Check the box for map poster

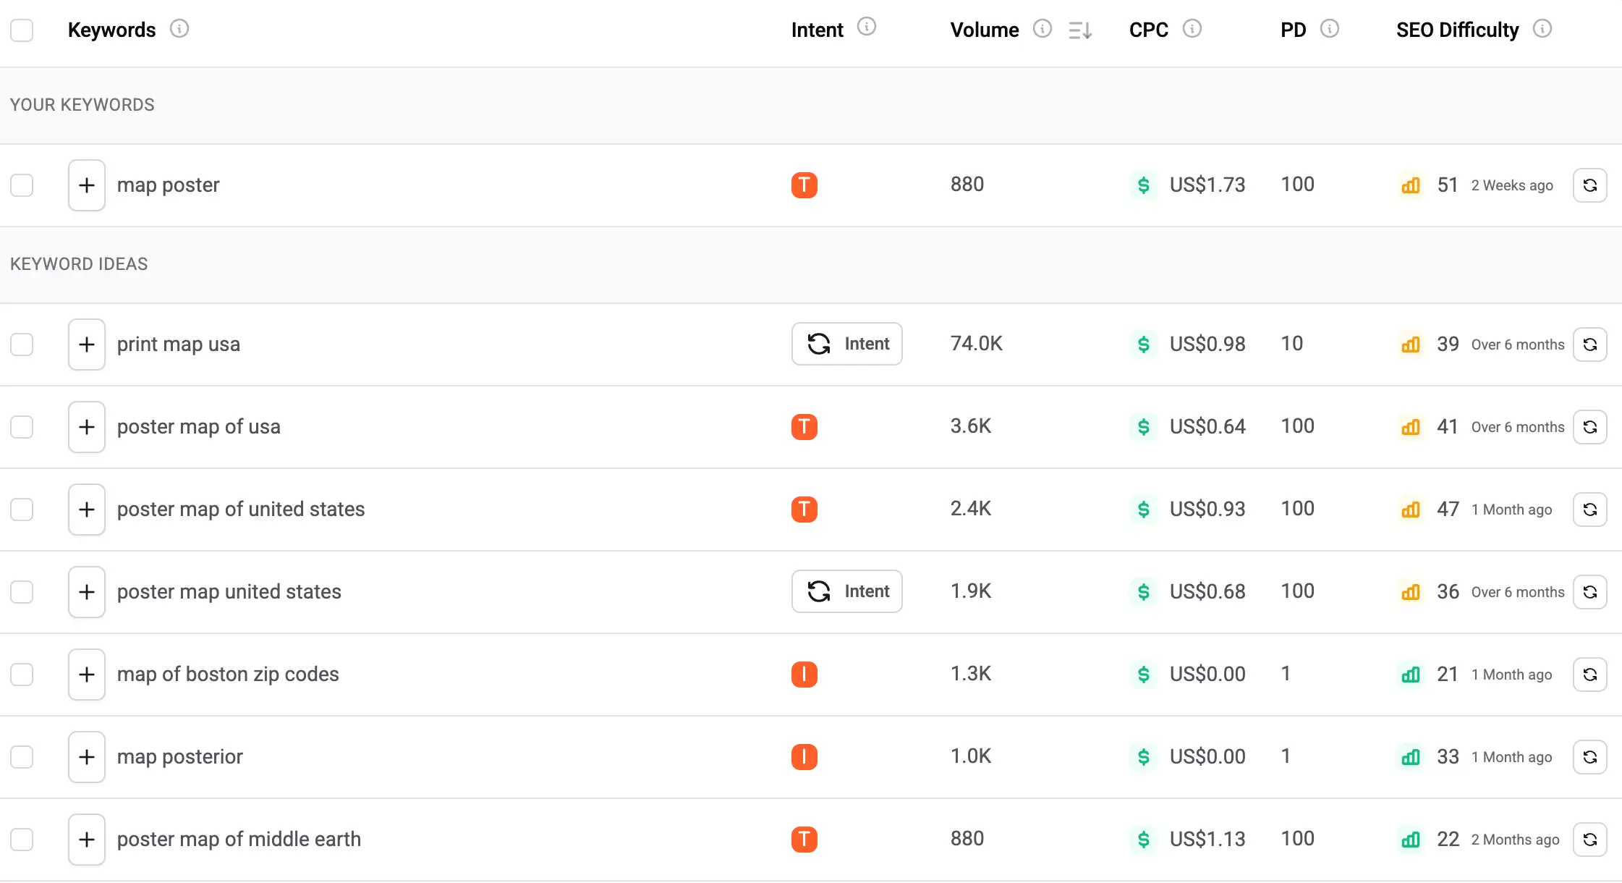pyautogui.click(x=22, y=185)
